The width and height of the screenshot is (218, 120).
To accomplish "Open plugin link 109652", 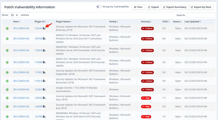I will tap(38, 98).
